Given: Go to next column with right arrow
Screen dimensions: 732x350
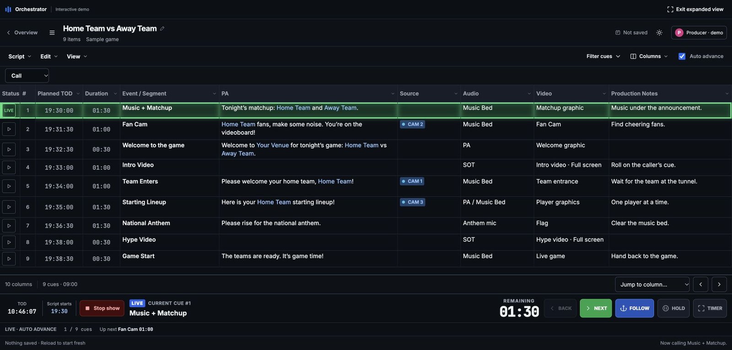Looking at the screenshot, I should [719, 284].
